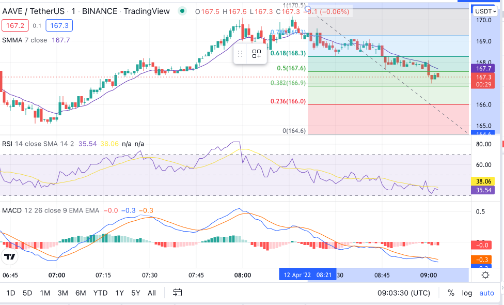Click the 12 Apr '22 08:21 time label

click(x=308, y=275)
